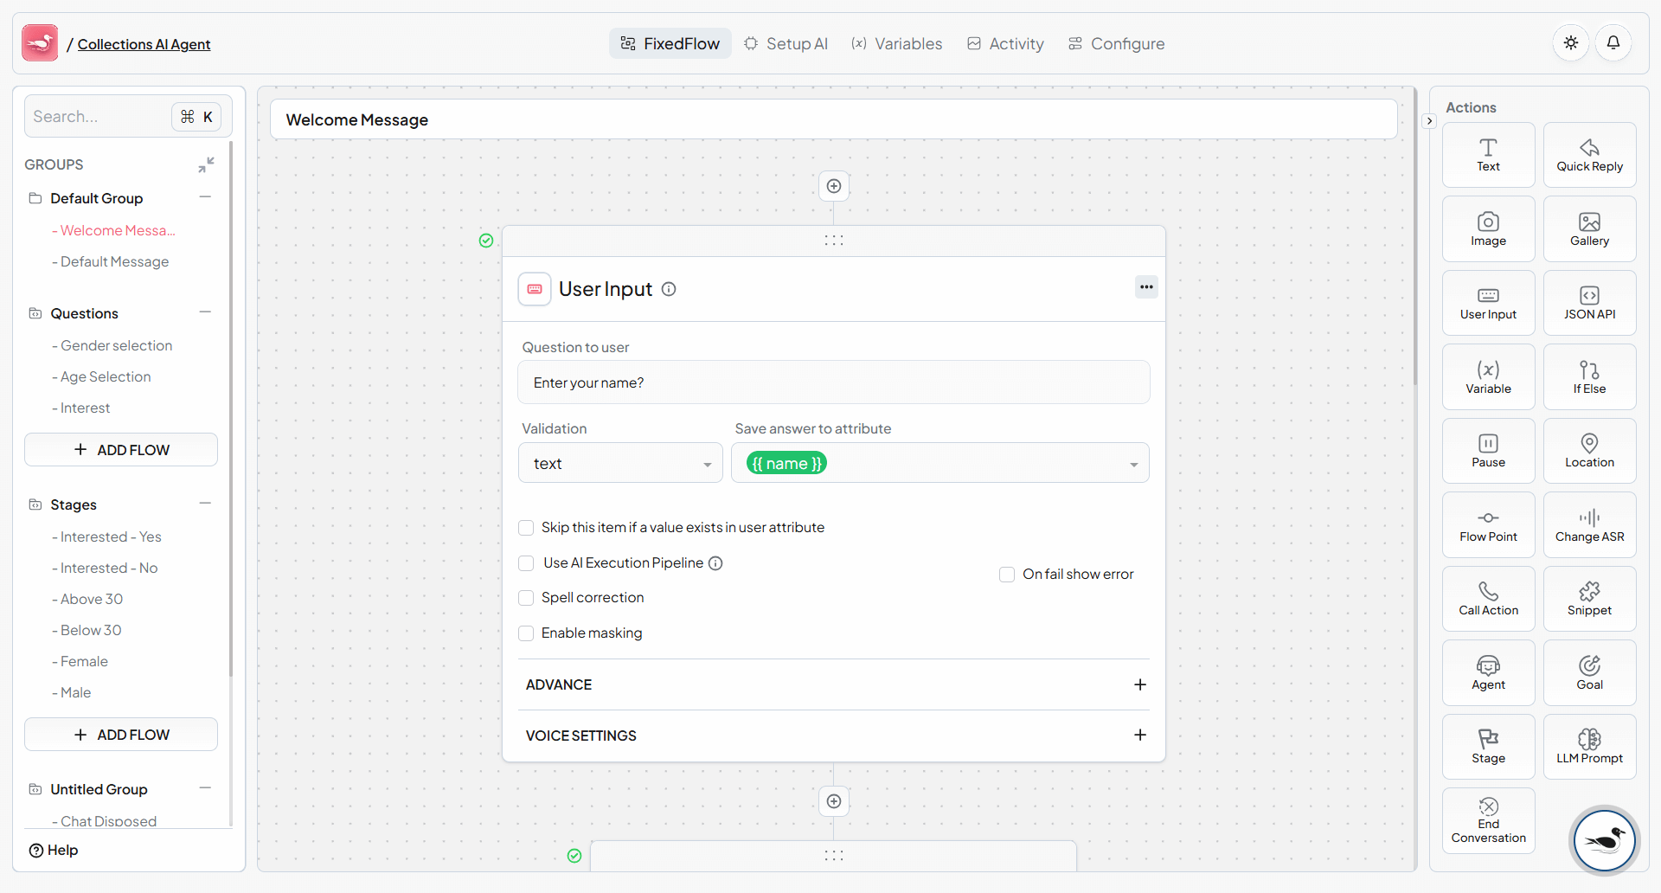Open the User Input node options menu

[x=1146, y=286]
